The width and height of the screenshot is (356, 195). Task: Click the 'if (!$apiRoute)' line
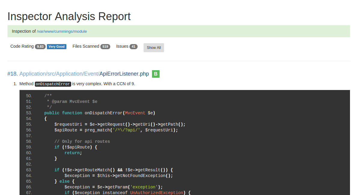(x=76, y=147)
